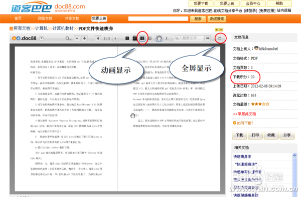
Task: Open 会员中心 member center
Action: [x=253, y=3]
